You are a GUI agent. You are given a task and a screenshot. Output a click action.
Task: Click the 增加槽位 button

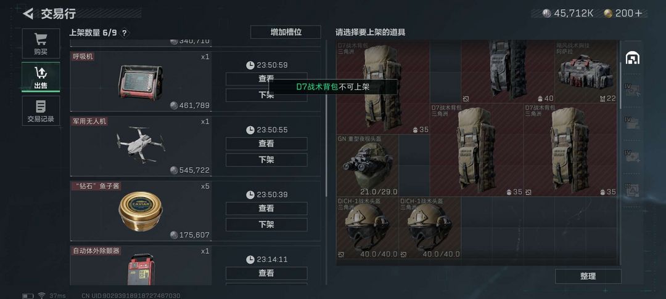286,32
